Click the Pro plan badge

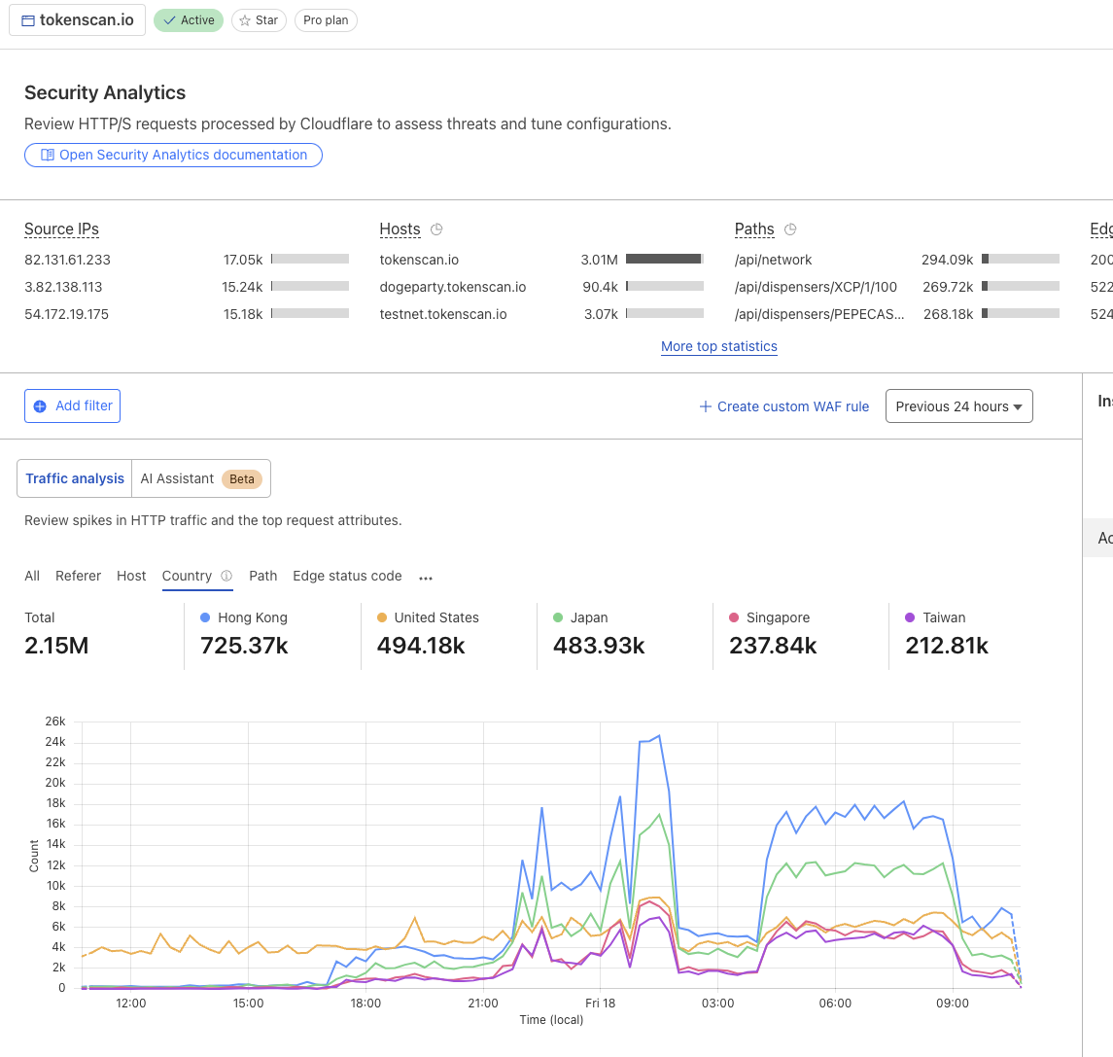pos(326,20)
